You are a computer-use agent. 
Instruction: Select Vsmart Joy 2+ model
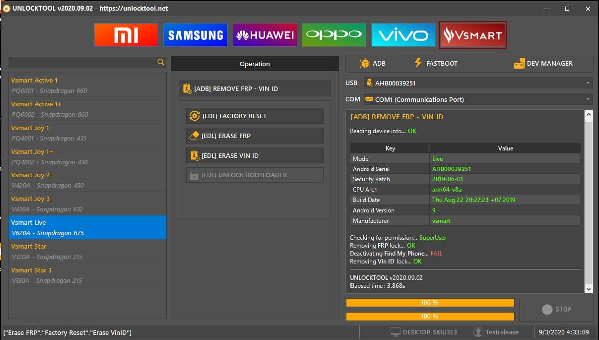(x=87, y=180)
